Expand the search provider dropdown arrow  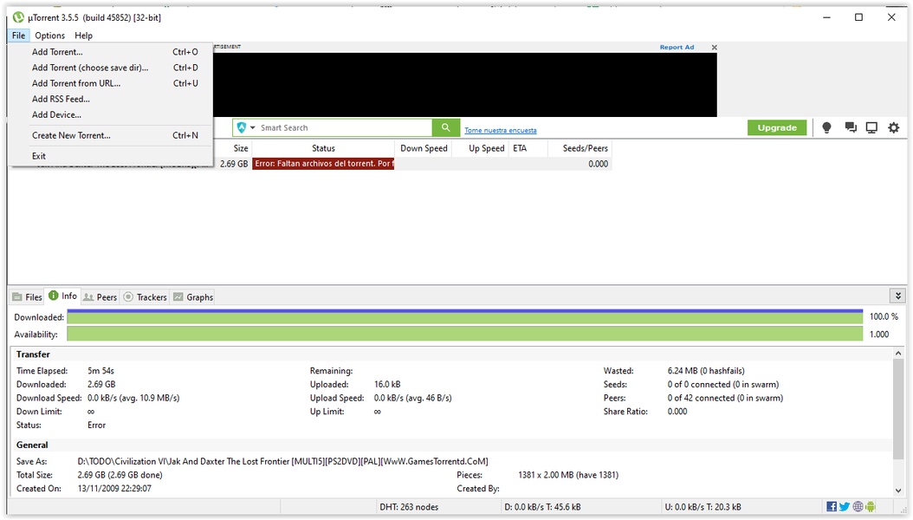tap(253, 127)
